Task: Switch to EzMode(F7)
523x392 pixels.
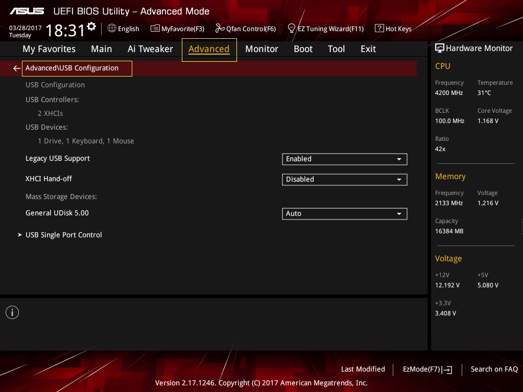Action: click(x=421, y=370)
